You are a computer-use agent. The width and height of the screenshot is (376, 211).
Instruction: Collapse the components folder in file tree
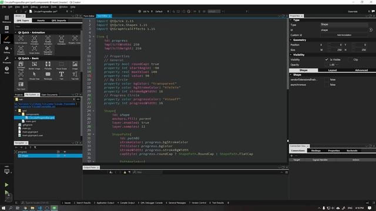click(x=19, y=114)
